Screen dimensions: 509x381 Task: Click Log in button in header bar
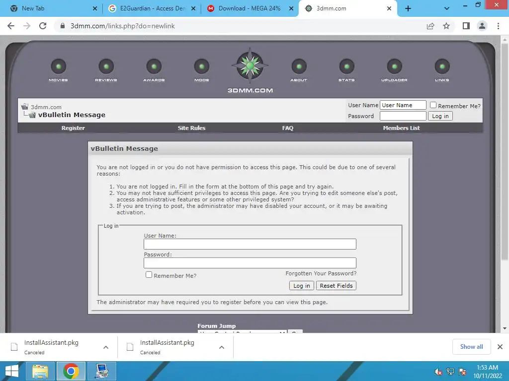tap(440, 116)
